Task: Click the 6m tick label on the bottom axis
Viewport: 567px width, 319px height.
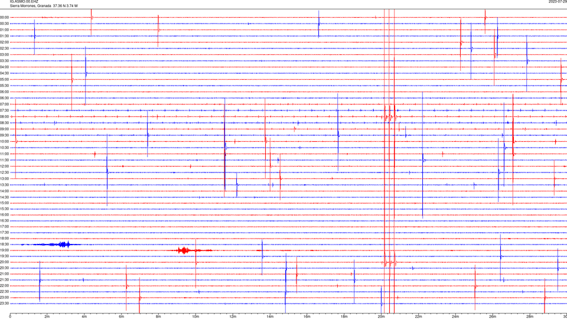Action: pyautogui.click(x=122, y=317)
